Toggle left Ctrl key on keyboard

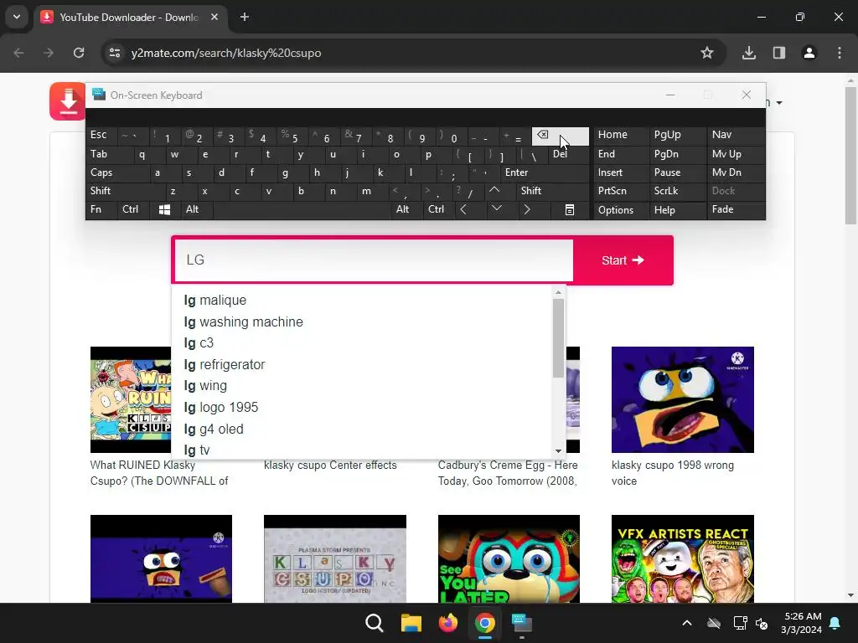coord(133,210)
